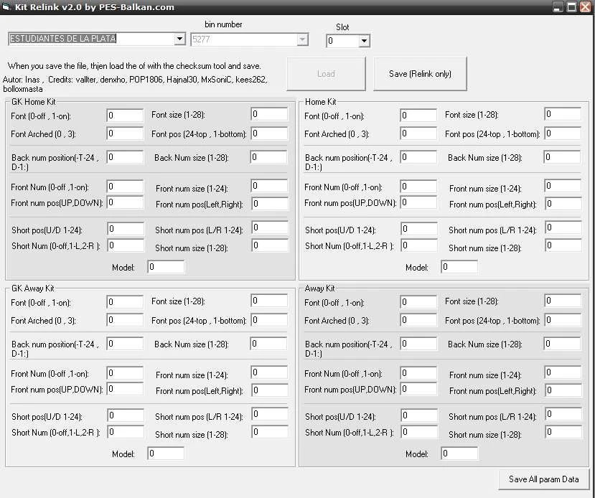Focus Away Kit Front num size field
The width and height of the screenshot is (595, 498).
click(x=563, y=372)
